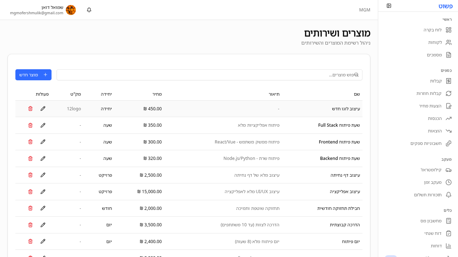
Task: Click the expenses (הוצאות) icon
Action: point(449,131)
